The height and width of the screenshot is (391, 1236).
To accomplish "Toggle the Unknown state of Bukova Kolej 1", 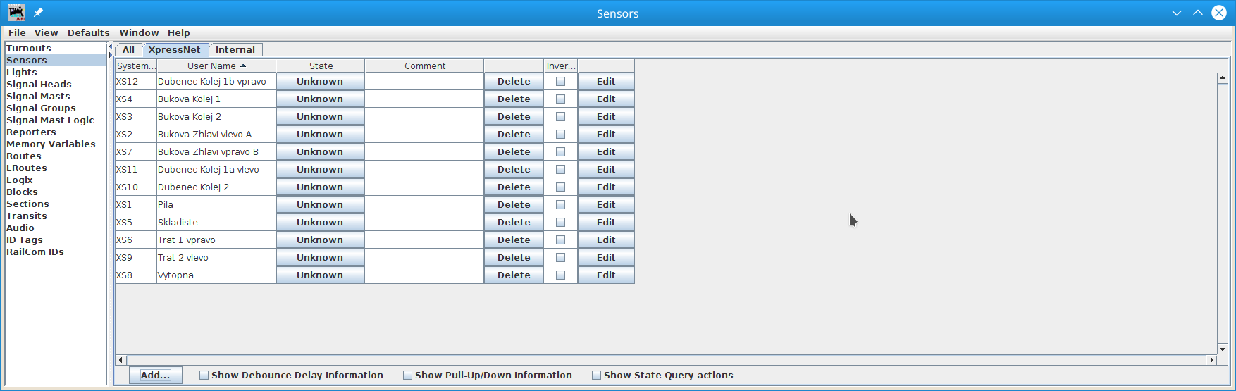I will pyautogui.click(x=320, y=99).
